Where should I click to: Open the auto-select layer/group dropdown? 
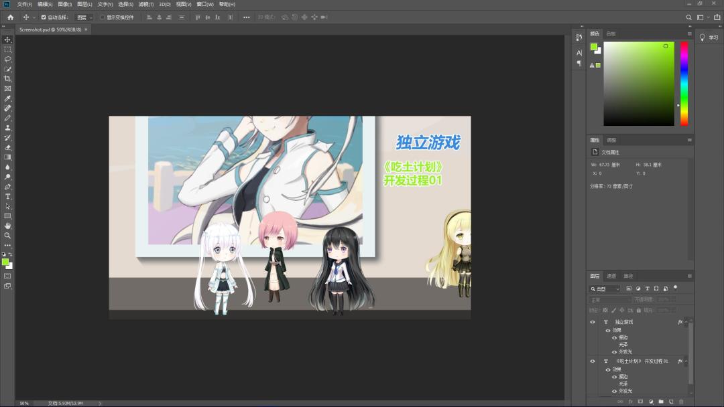pos(84,17)
